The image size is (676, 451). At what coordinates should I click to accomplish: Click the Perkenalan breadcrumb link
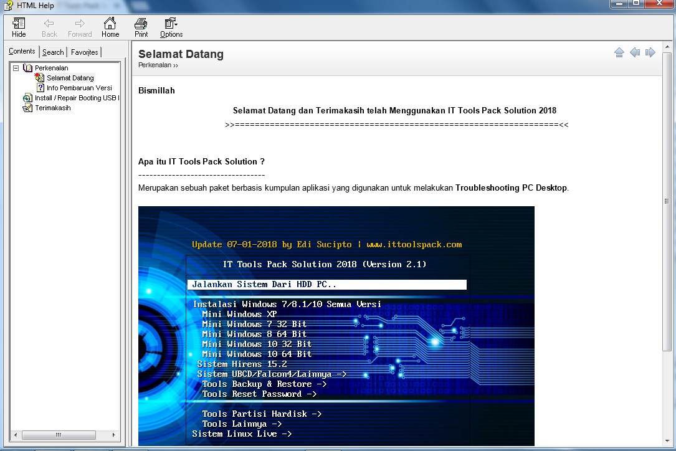point(155,65)
